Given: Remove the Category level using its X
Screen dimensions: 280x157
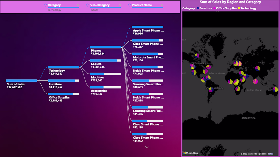Looking at the screenshot, I should coord(78,5).
